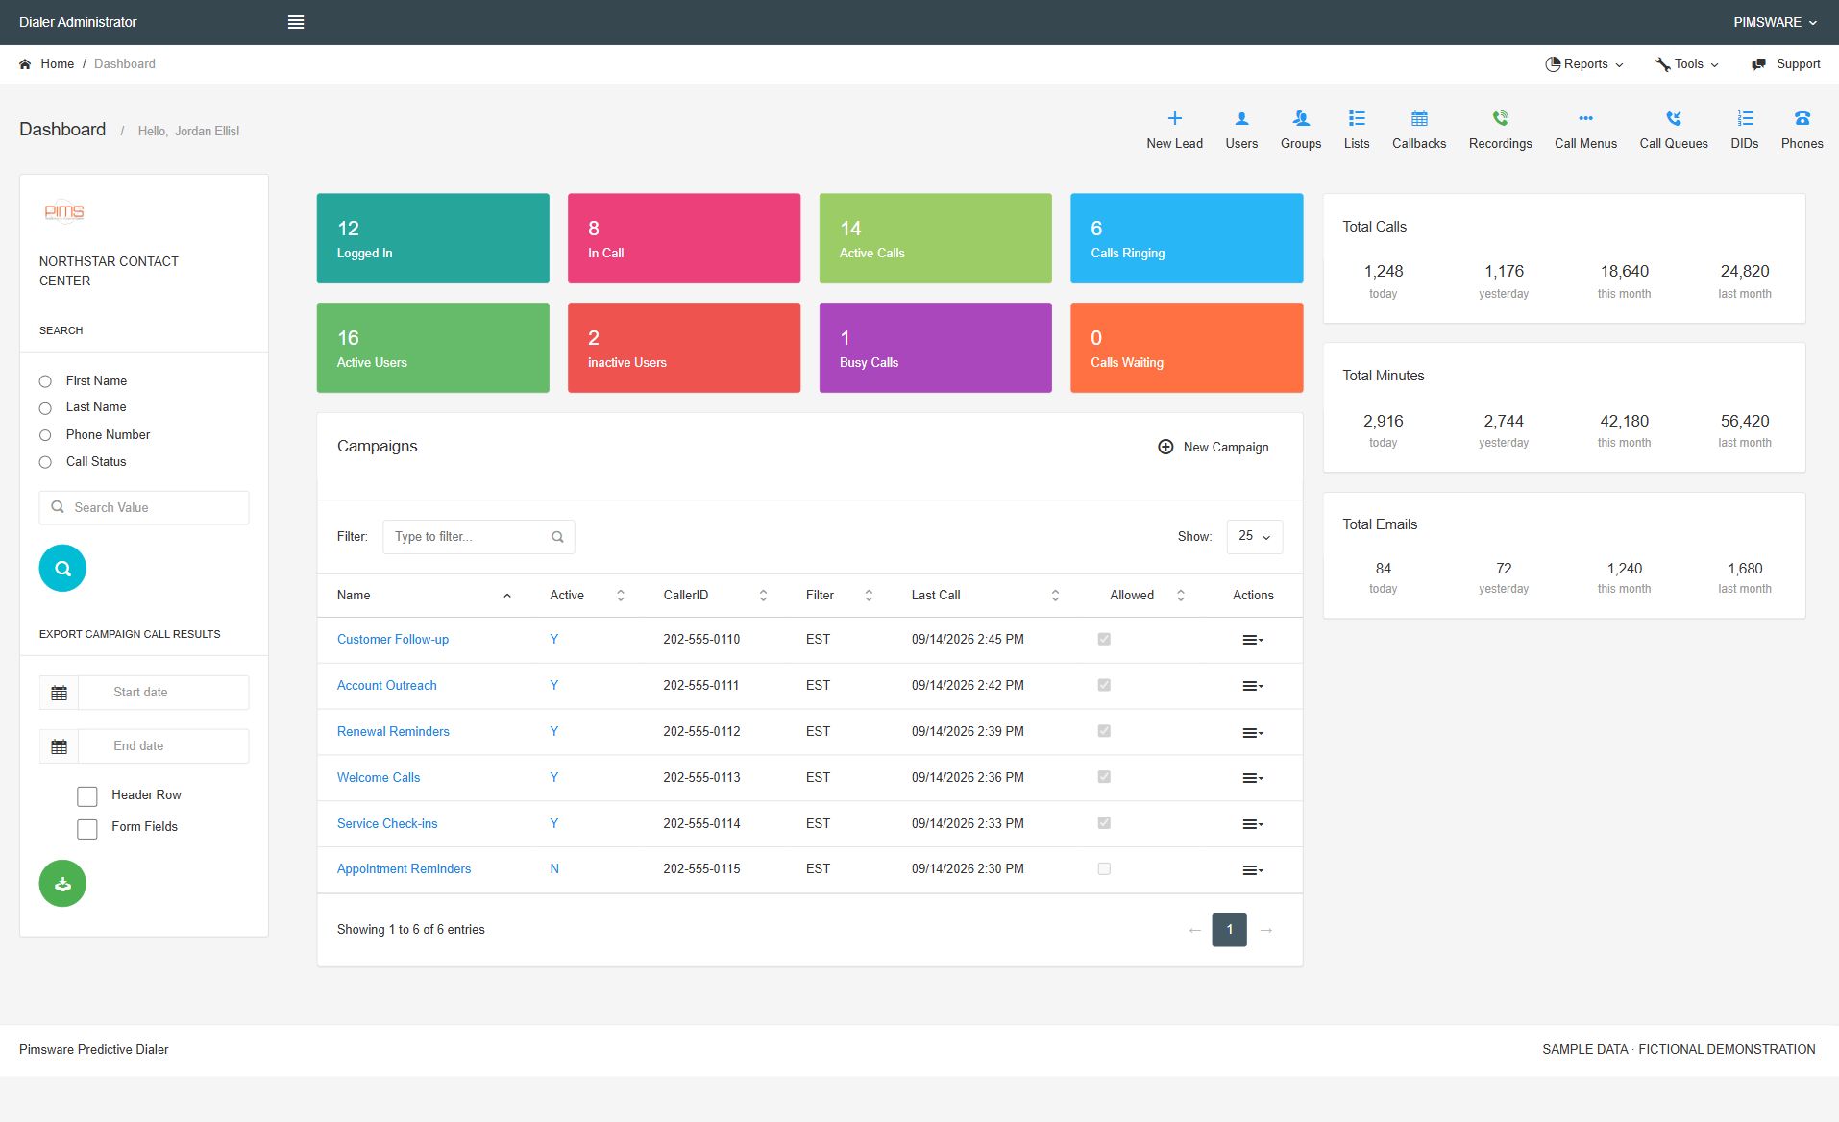
Task: Open the Welcome Calls campaign link
Action: pos(379,778)
